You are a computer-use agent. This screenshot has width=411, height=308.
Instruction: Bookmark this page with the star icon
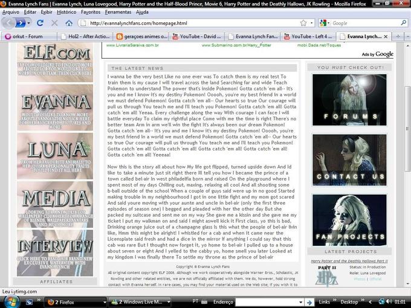point(303,23)
